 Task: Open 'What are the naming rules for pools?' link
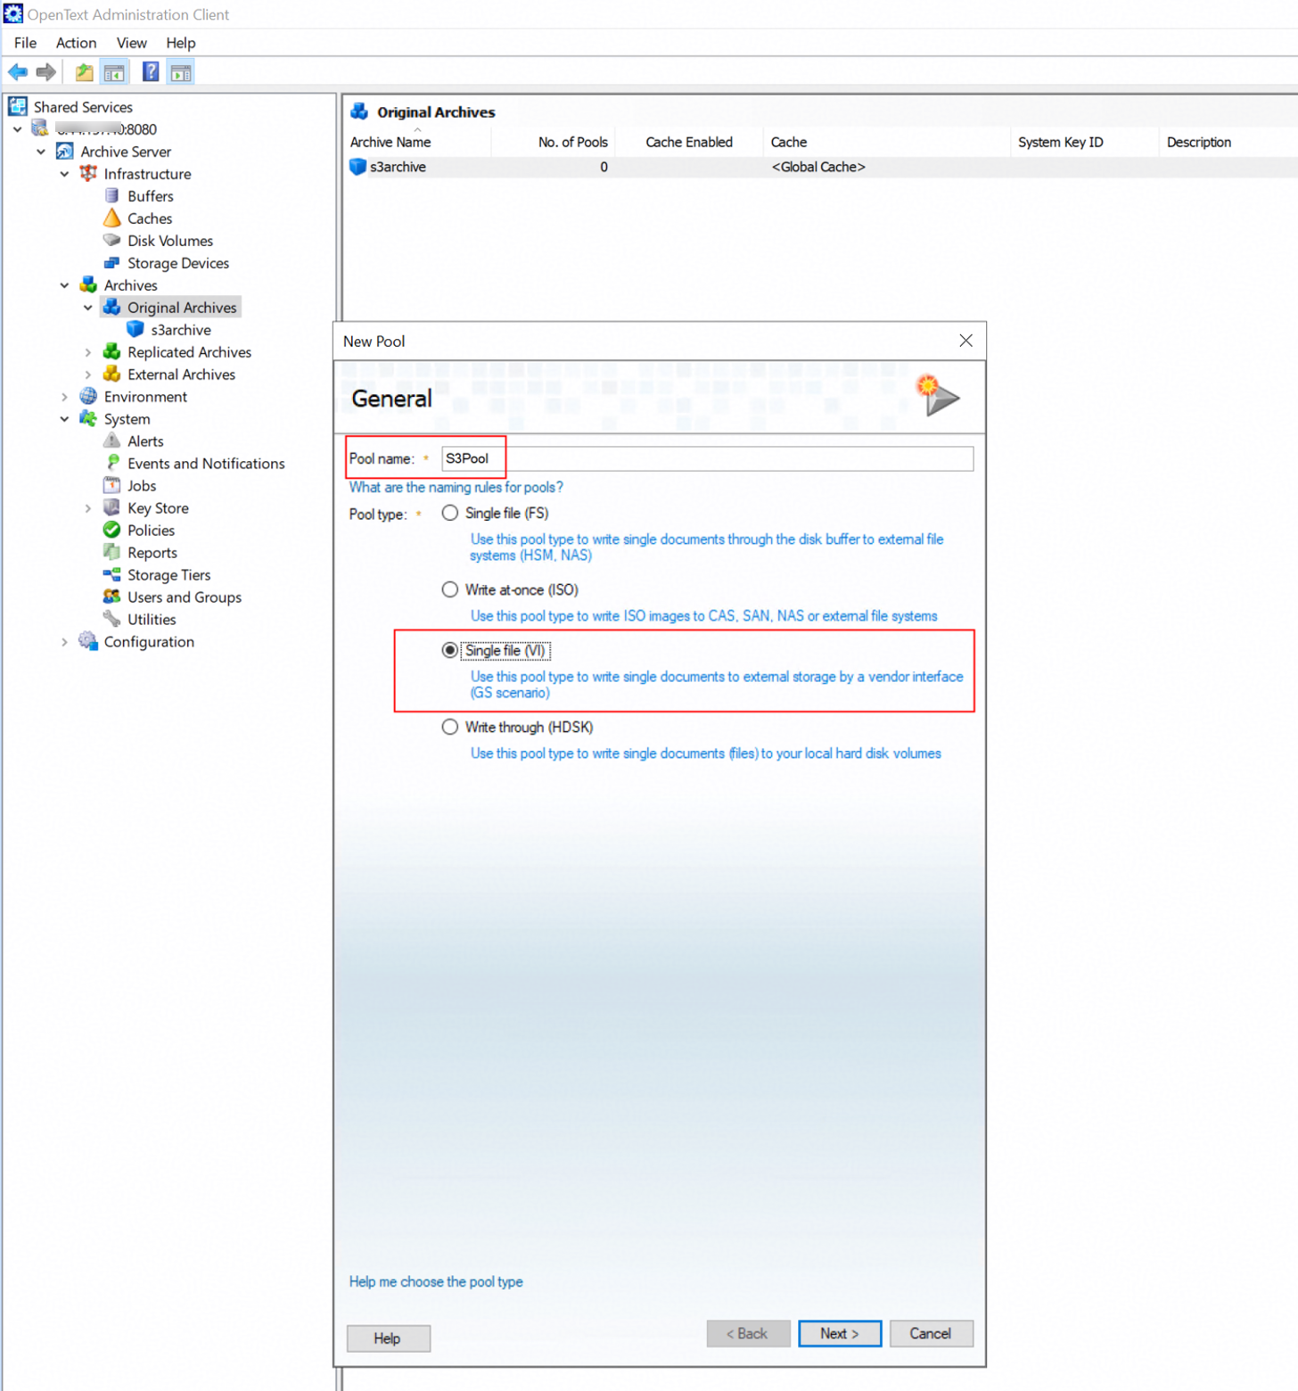[x=456, y=488]
